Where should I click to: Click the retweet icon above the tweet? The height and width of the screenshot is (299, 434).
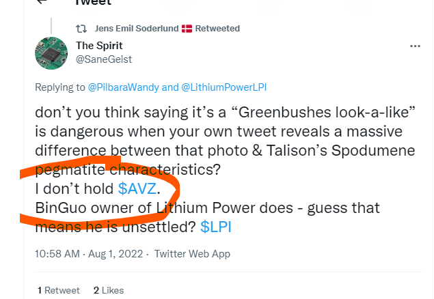point(80,29)
